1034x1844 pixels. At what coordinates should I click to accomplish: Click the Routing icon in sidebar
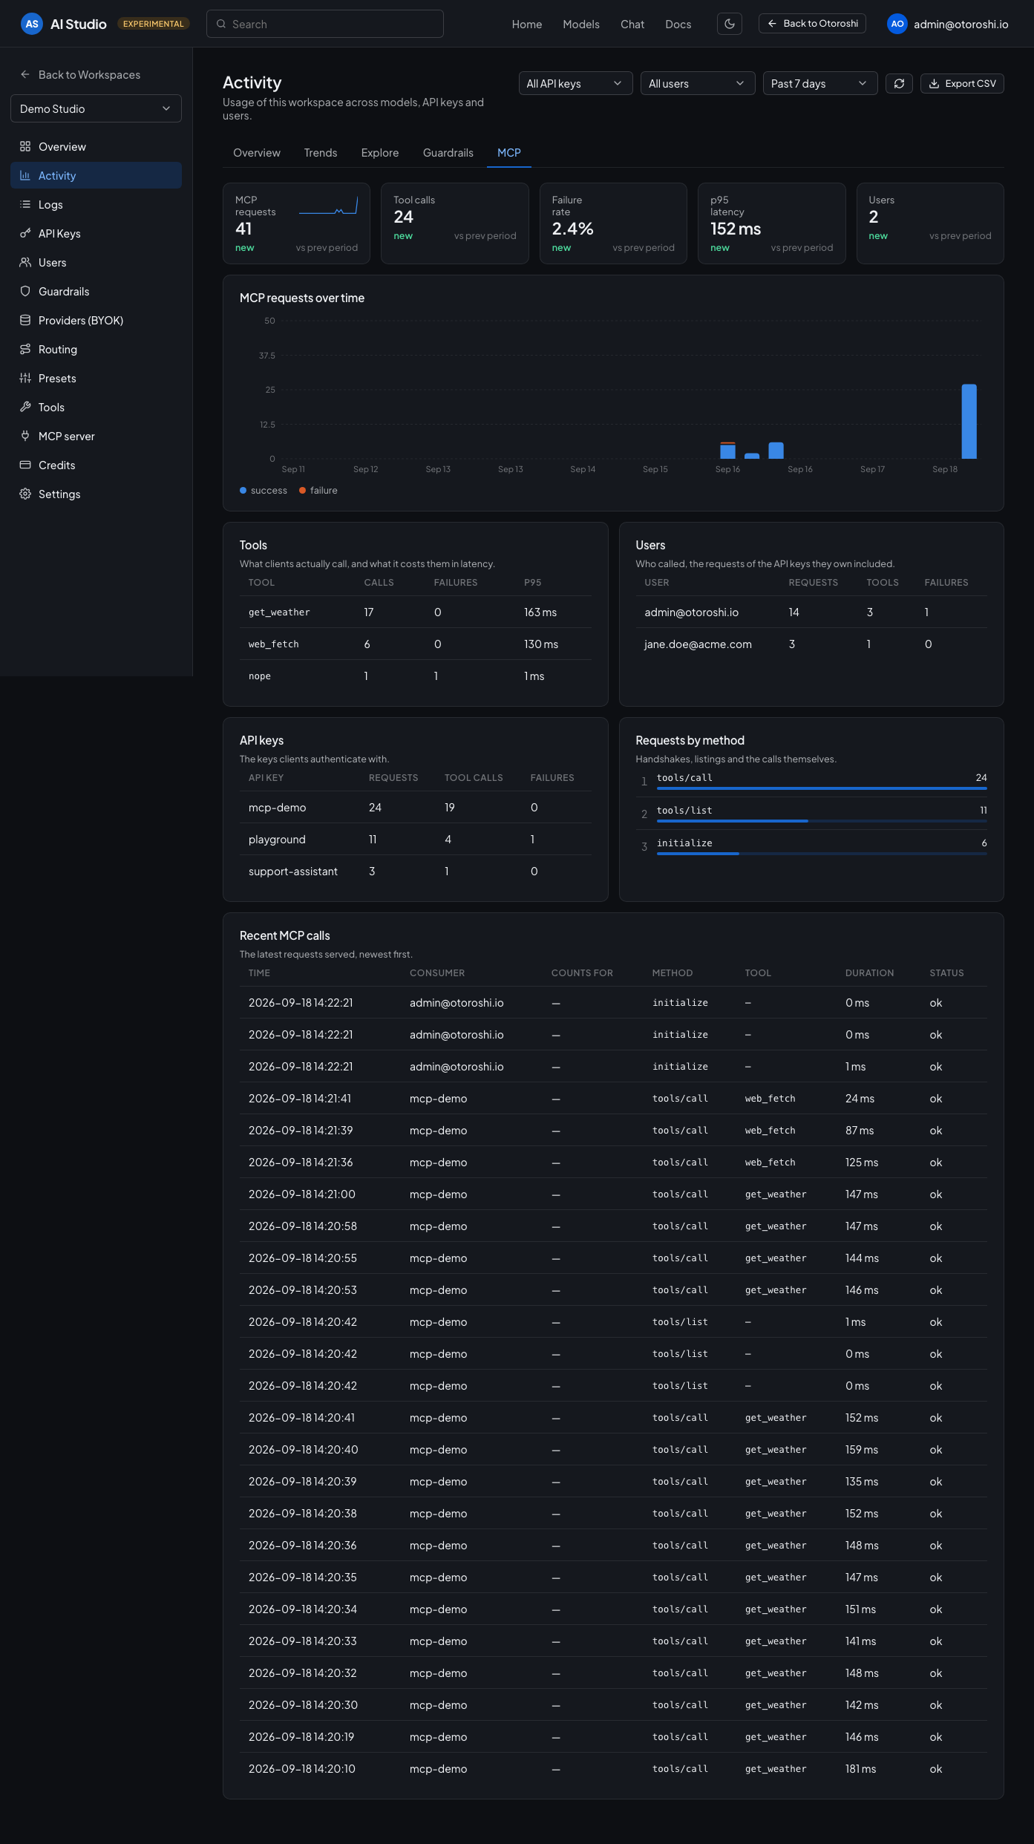[25, 349]
